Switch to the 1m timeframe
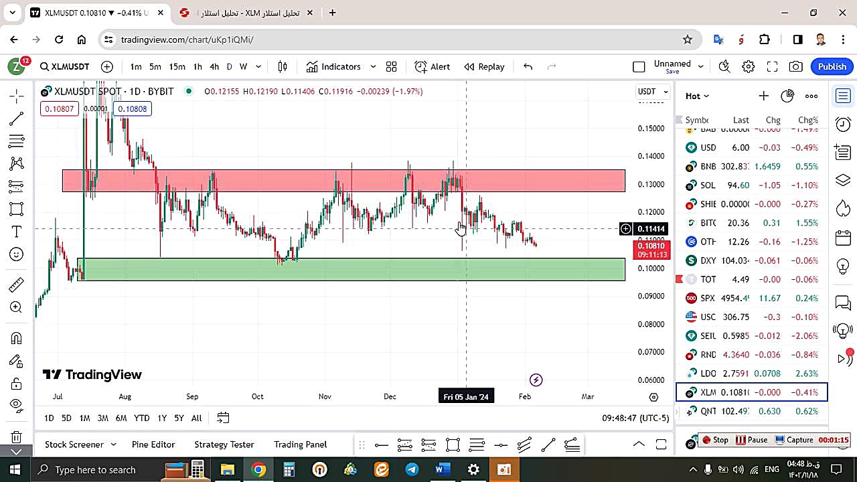Screen dimensions: 857x482 pyautogui.click(x=136, y=66)
